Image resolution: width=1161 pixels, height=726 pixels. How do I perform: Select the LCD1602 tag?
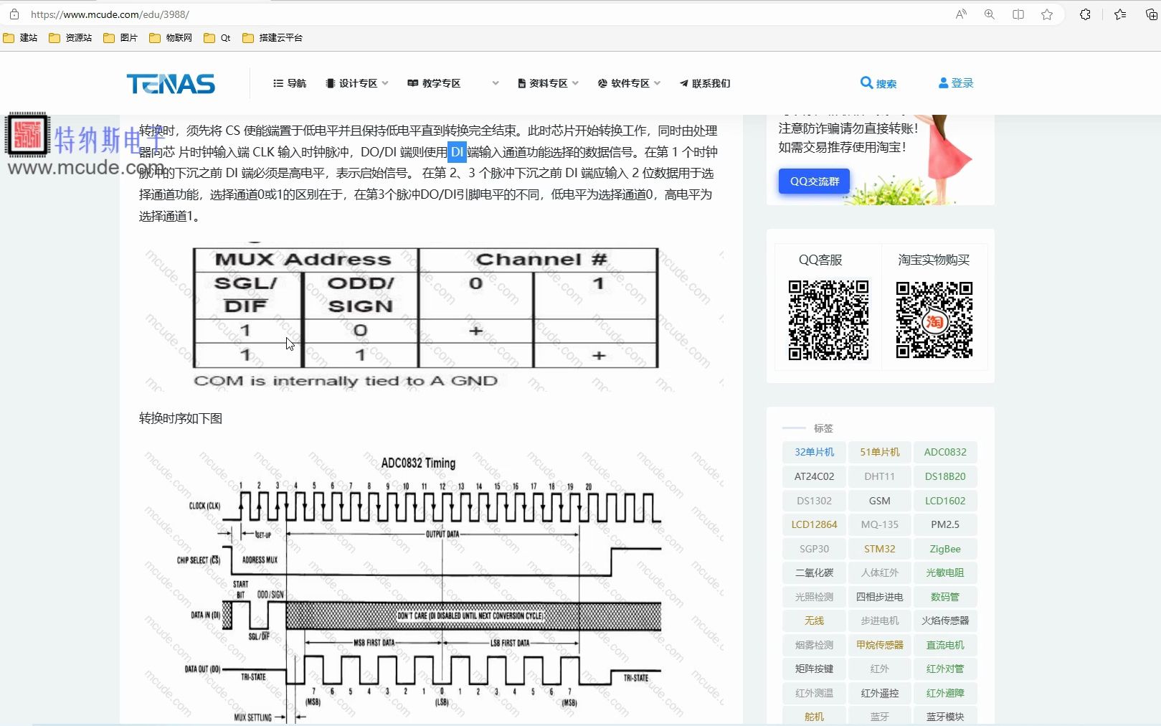(x=945, y=501)
